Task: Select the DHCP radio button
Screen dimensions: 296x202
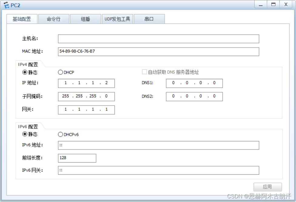Action: coord(60,72)
